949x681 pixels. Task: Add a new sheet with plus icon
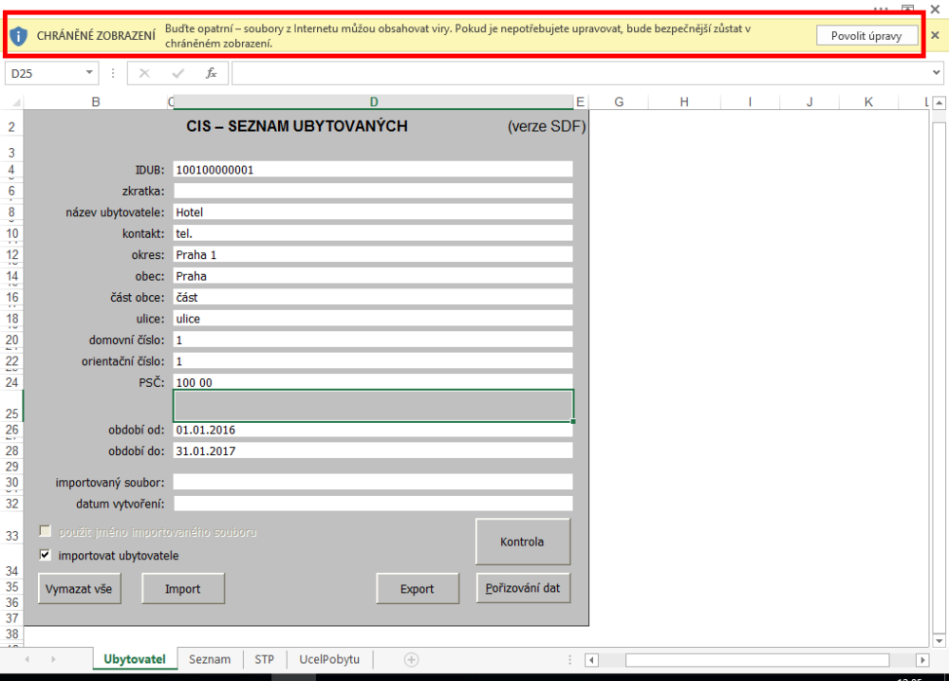point(411,659)
